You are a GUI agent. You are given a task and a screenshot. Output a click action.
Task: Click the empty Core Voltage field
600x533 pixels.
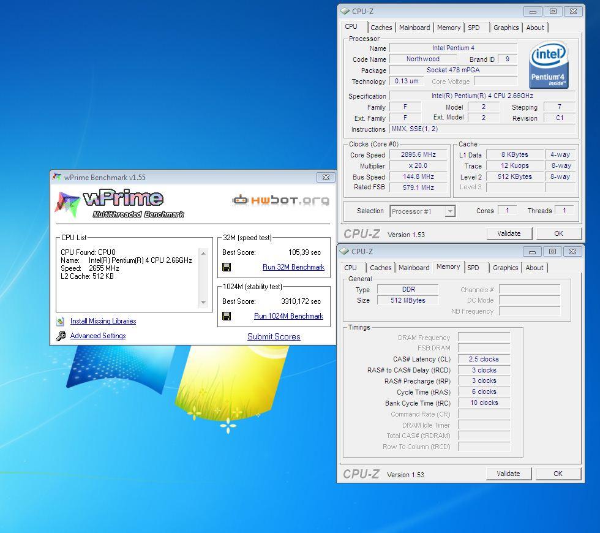[496, 81]
